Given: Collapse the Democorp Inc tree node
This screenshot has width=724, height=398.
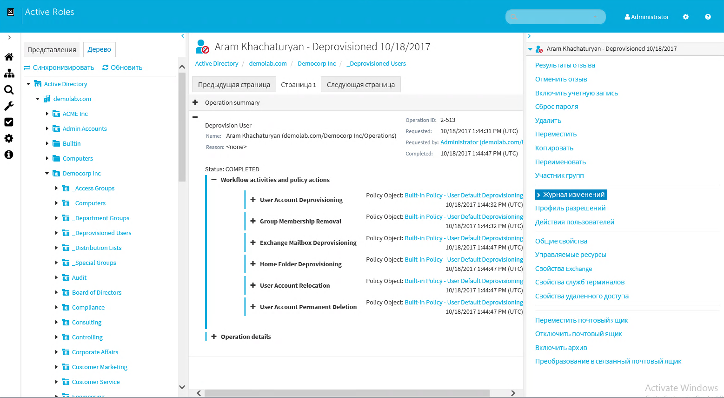Looking at the screenshot, I should click(47, 173).
